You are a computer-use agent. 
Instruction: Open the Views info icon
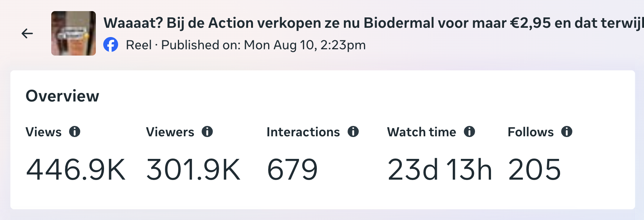(x=75, y=131)
